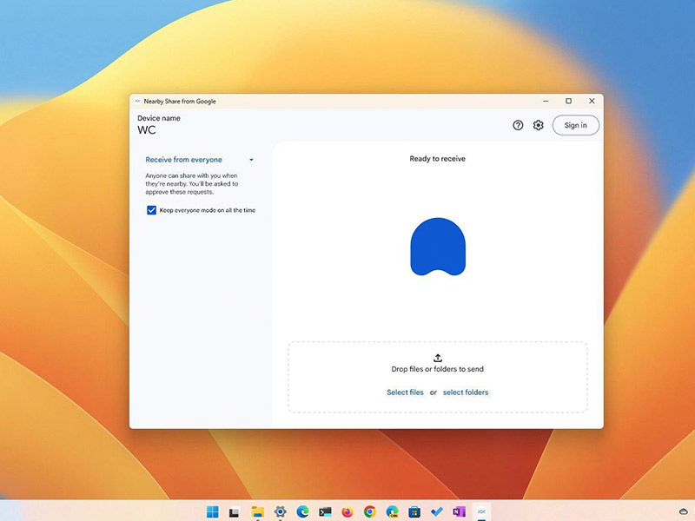Click the Sign in button
This screenshot has height=521, width=695.
(576, 125)
